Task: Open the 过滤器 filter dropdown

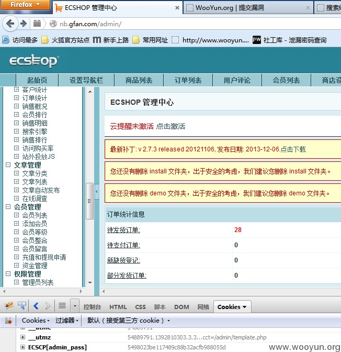Action: (66, 321)
